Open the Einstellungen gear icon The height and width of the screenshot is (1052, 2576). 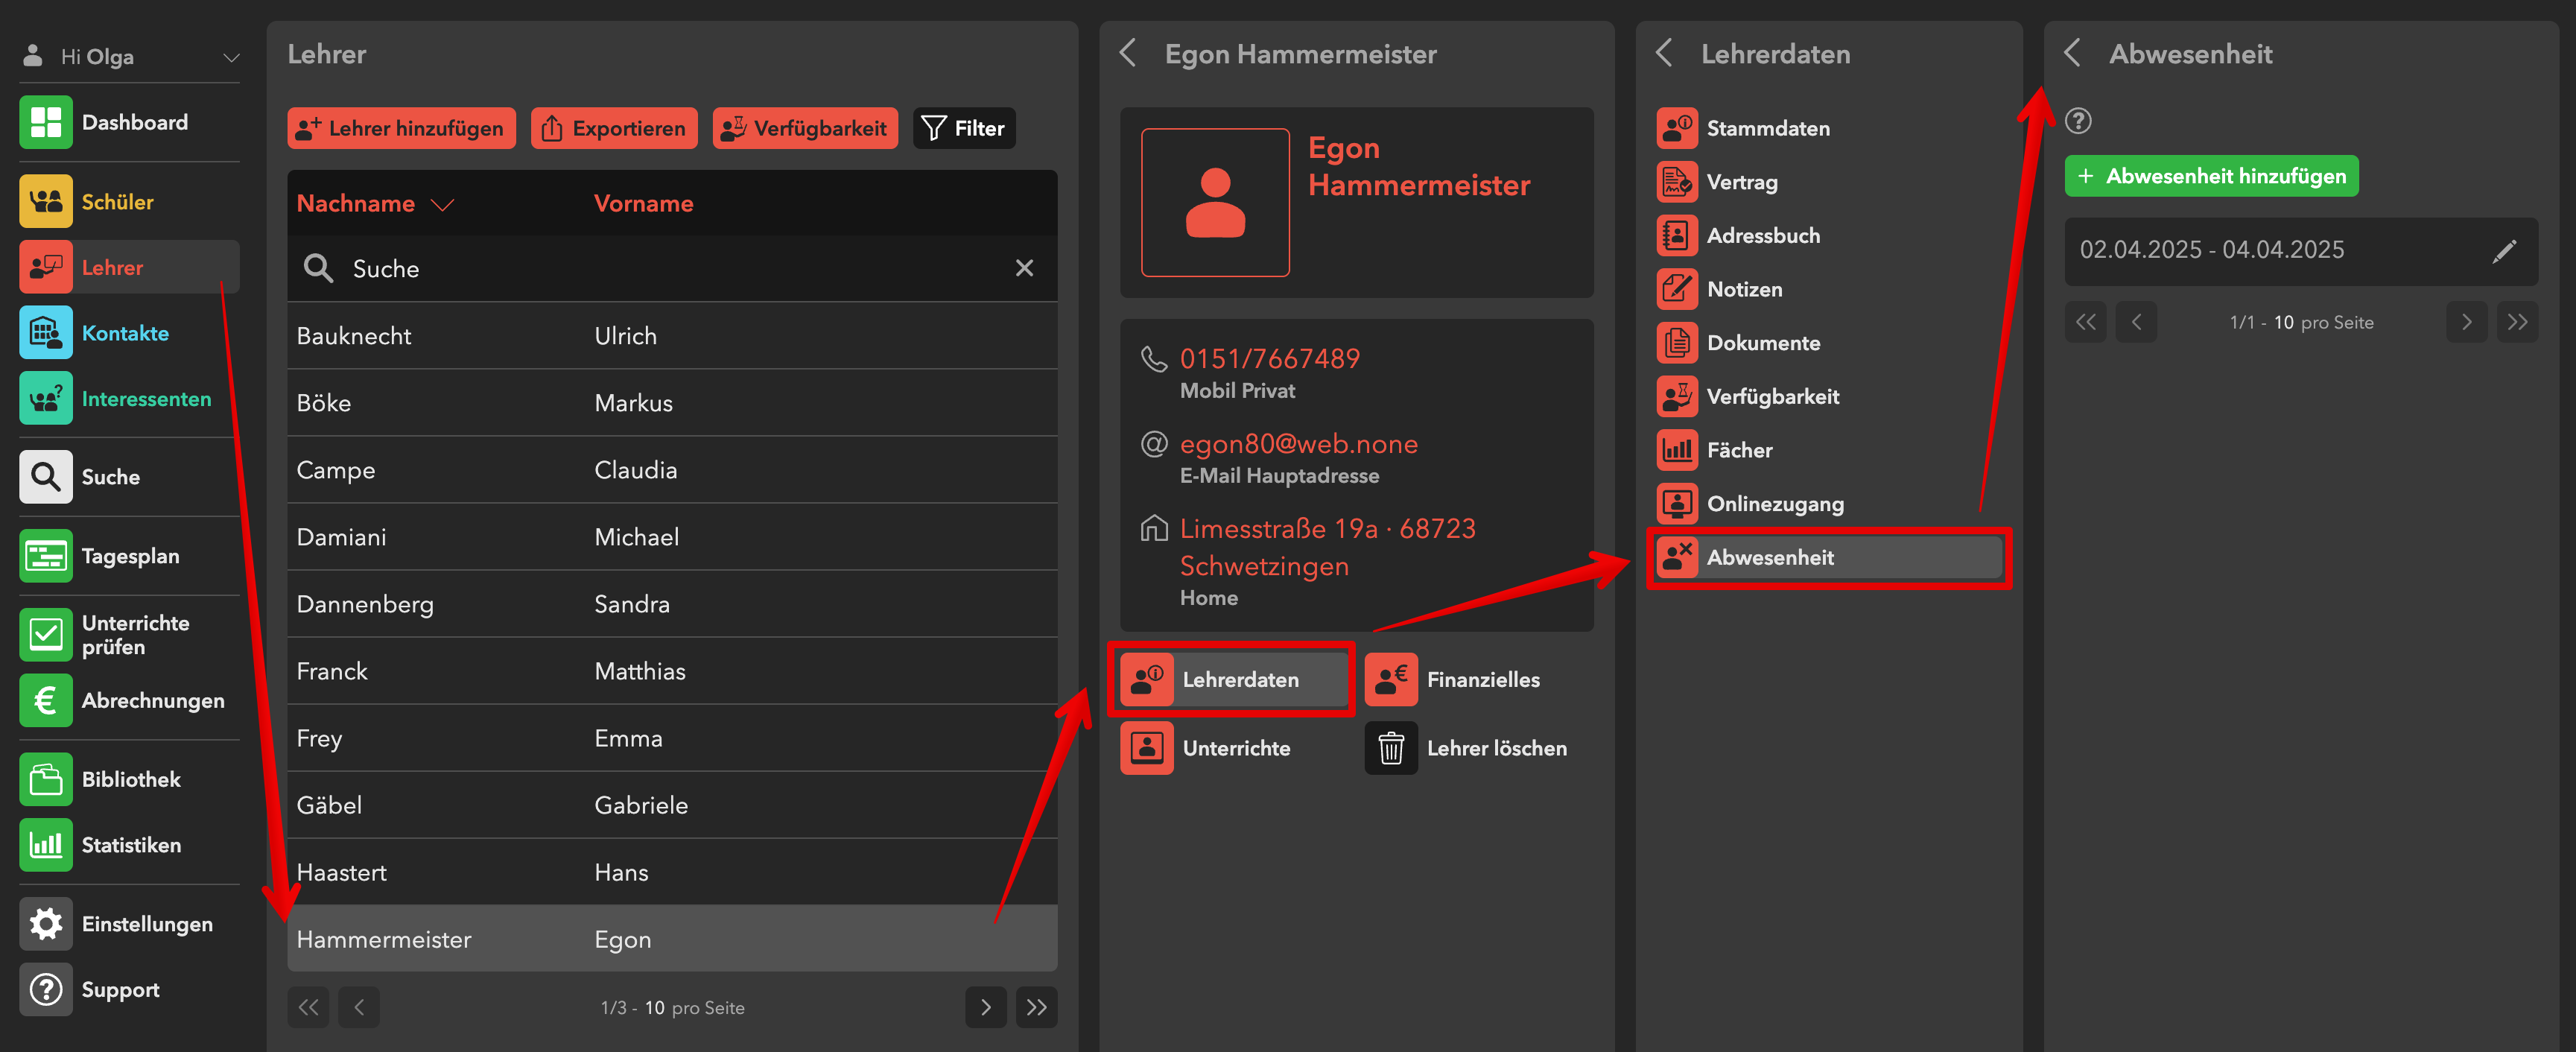coord(45,924)
